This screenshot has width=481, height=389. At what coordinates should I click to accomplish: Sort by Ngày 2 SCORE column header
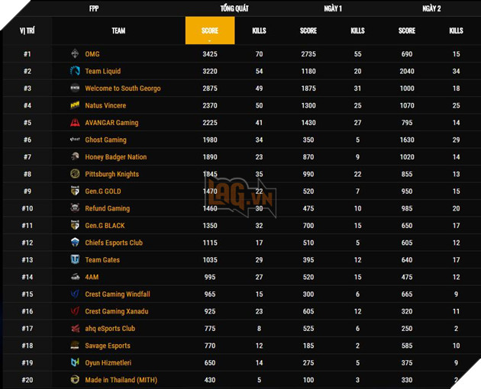point(407,31)
